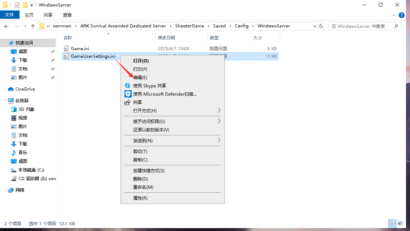Screen dimensions: 410x231
Task: Open 3D 对象 folder in sidebar
Action: pos(26,109)
